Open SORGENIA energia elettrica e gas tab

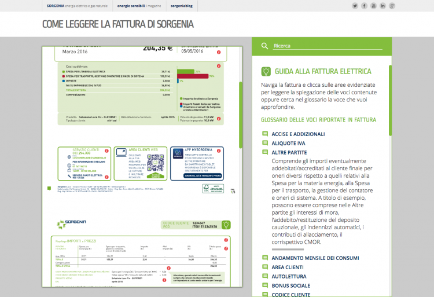[x=77, y=6]
